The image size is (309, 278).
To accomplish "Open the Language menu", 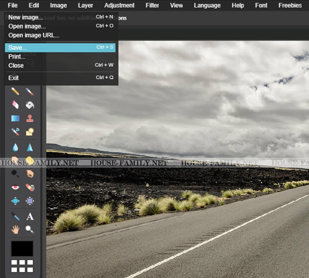I will coord(207,5).
